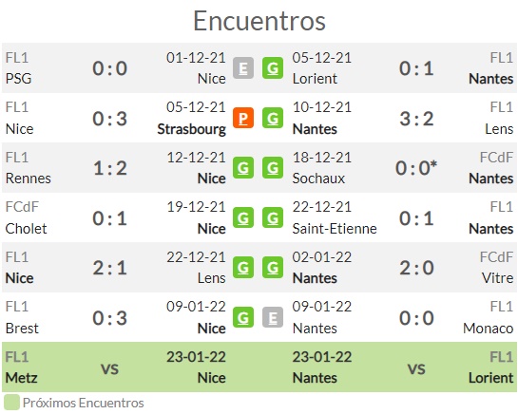This screenshot has width=518, height=414.
Task: Click the Encuentros heading
Action: (259, 21)
